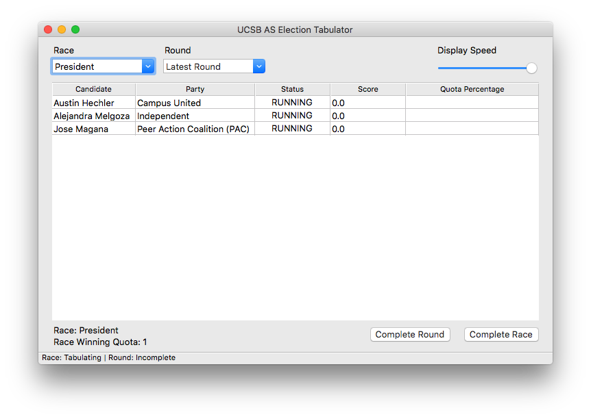Viewport: 591px width, 419px height.
Task: Click the Race Winning Quota: 1 label
Action: coord(100,342)
